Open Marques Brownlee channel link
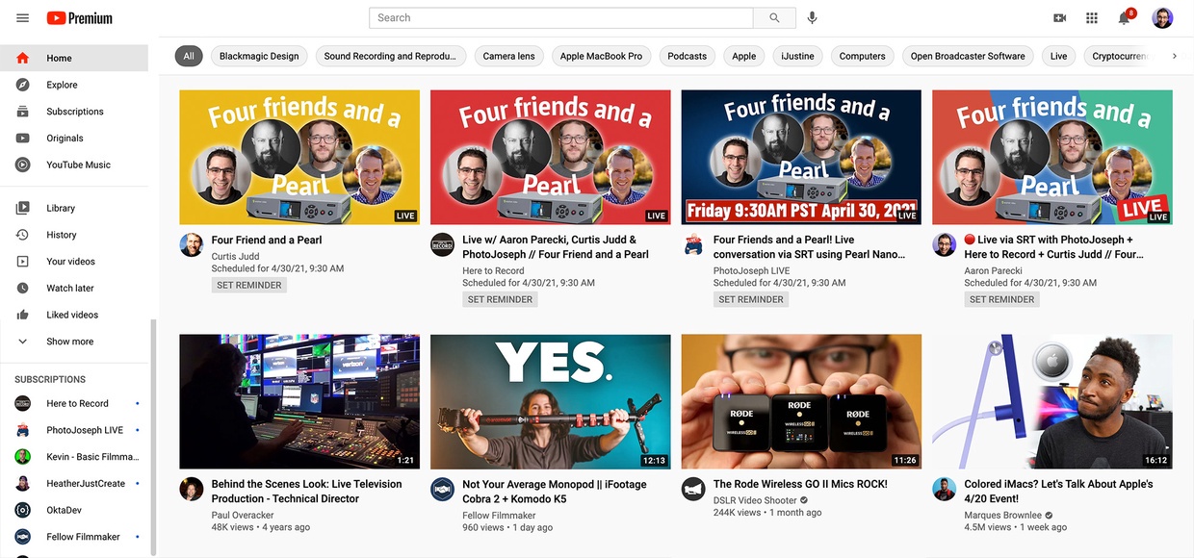The height and width of the screenshot is (558, 1194). [1004, 515]
